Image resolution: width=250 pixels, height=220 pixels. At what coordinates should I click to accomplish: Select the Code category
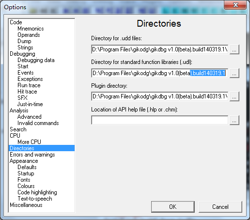pyautogui.click(x=16, y=22)
